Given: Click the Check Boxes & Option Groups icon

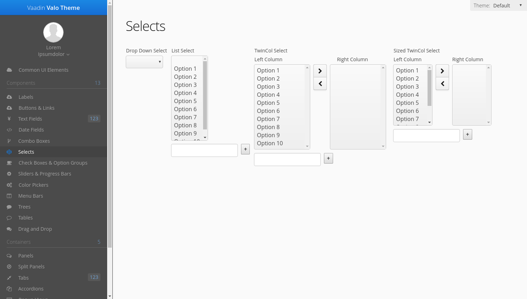Looking at the screenshot, I should (x=9, y=163).
